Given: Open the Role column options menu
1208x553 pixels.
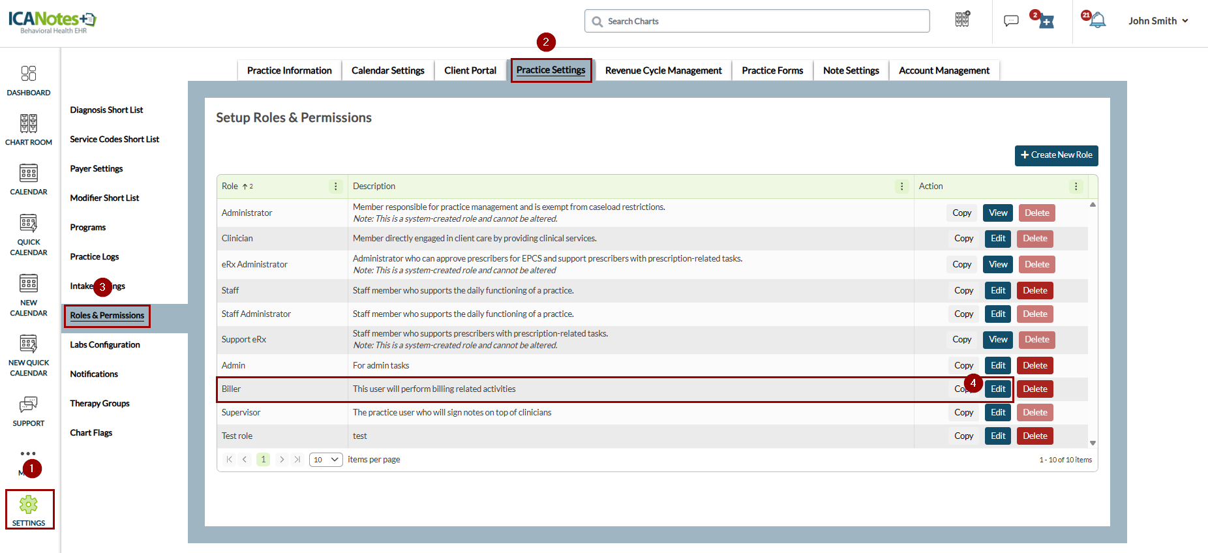Looking at the screenshot, I should point(336,187).
